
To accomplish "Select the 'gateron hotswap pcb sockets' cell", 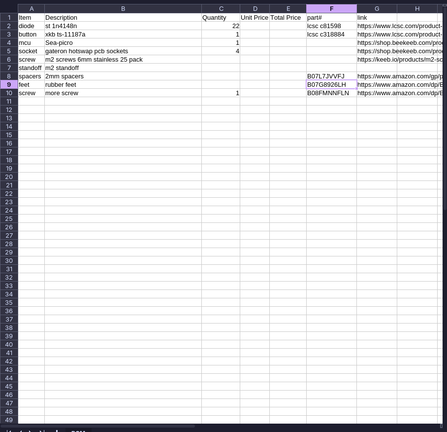I will point(123,51).
